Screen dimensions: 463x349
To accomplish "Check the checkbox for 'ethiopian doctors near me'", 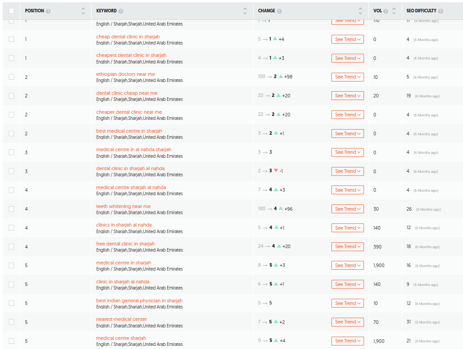I will (11, 77).
